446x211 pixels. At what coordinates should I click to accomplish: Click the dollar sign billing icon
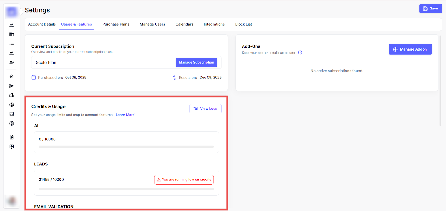click(12, 123)
